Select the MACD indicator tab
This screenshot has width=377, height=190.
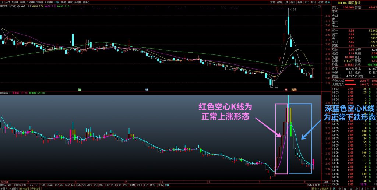pos(17,185)
